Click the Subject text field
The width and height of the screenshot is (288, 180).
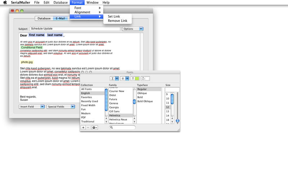(x=75, y=29)
